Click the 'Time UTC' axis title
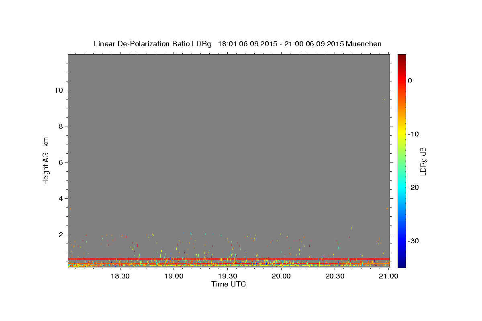 [229, 284]
